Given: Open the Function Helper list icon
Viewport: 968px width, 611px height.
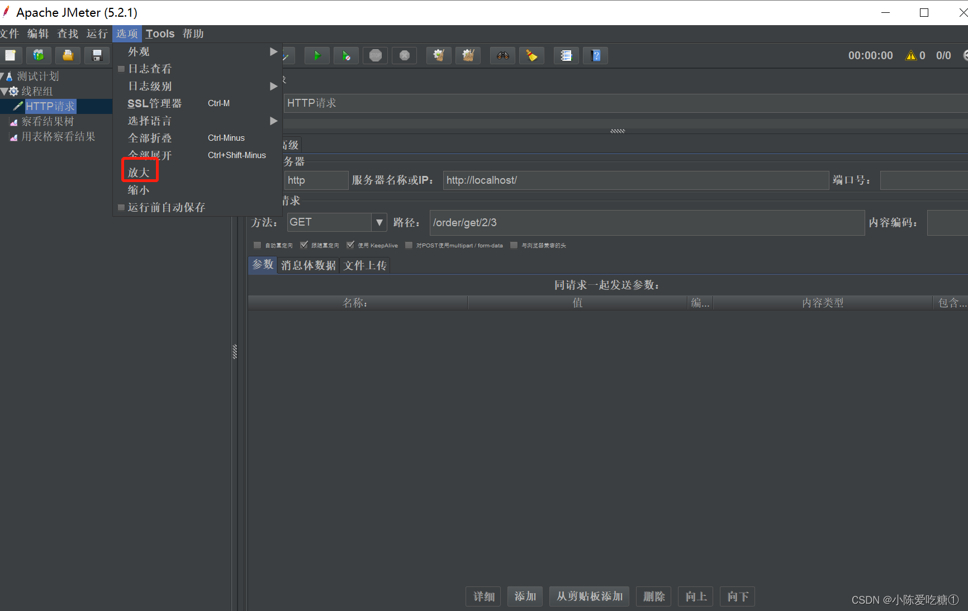Looking at the screenshot, I should coord(566,55).
